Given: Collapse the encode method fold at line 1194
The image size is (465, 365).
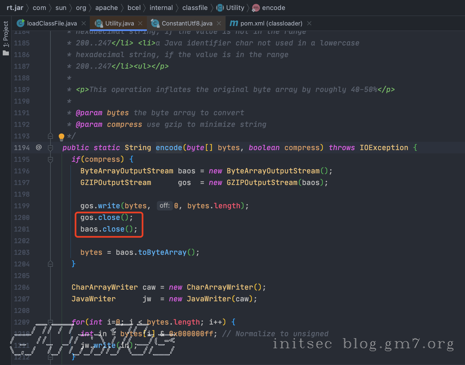Looking at the screenshot, I should (50, 148).
